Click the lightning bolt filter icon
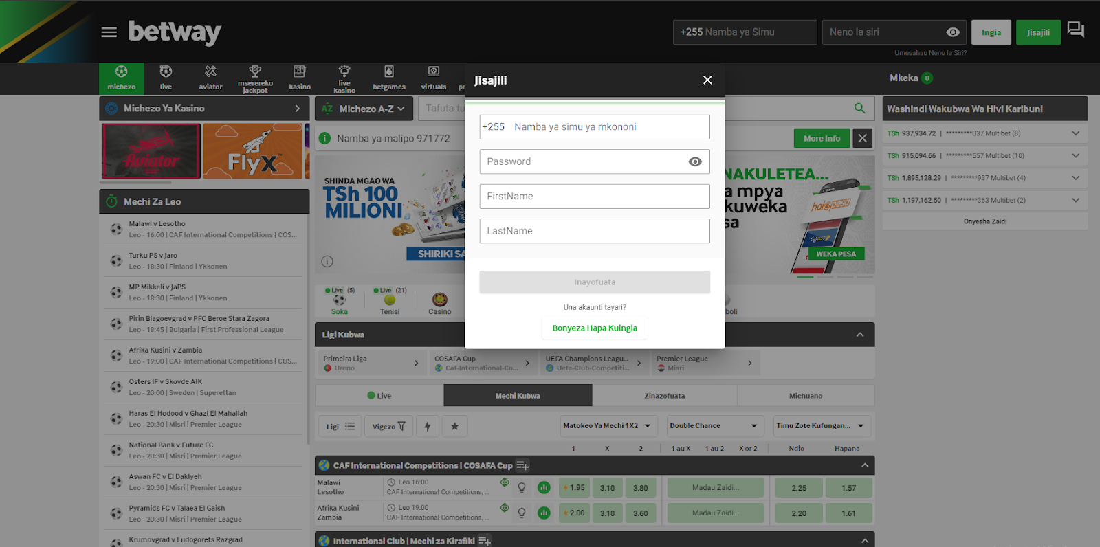 [428, 426]
